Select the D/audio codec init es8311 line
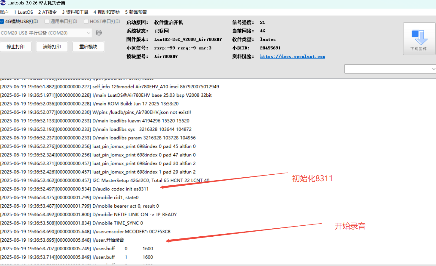Image resolution: width=436 pixels, height=266 pixels. pos(75,189)
